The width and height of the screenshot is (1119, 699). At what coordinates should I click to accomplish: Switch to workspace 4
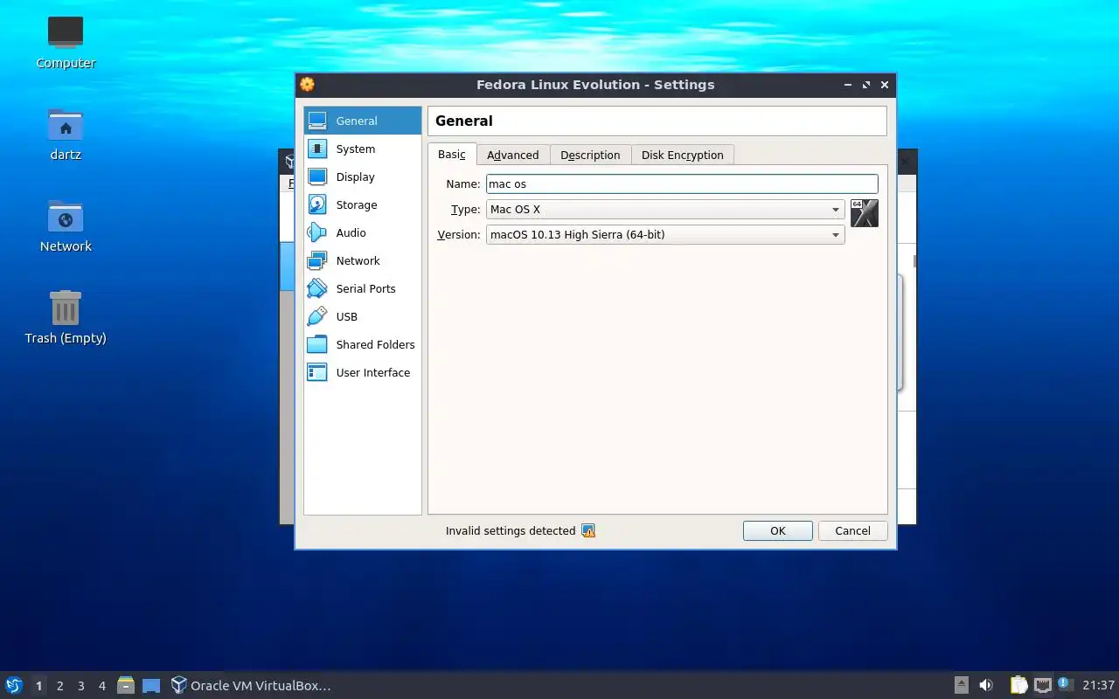pyautogui.click(x=101, y=686)
